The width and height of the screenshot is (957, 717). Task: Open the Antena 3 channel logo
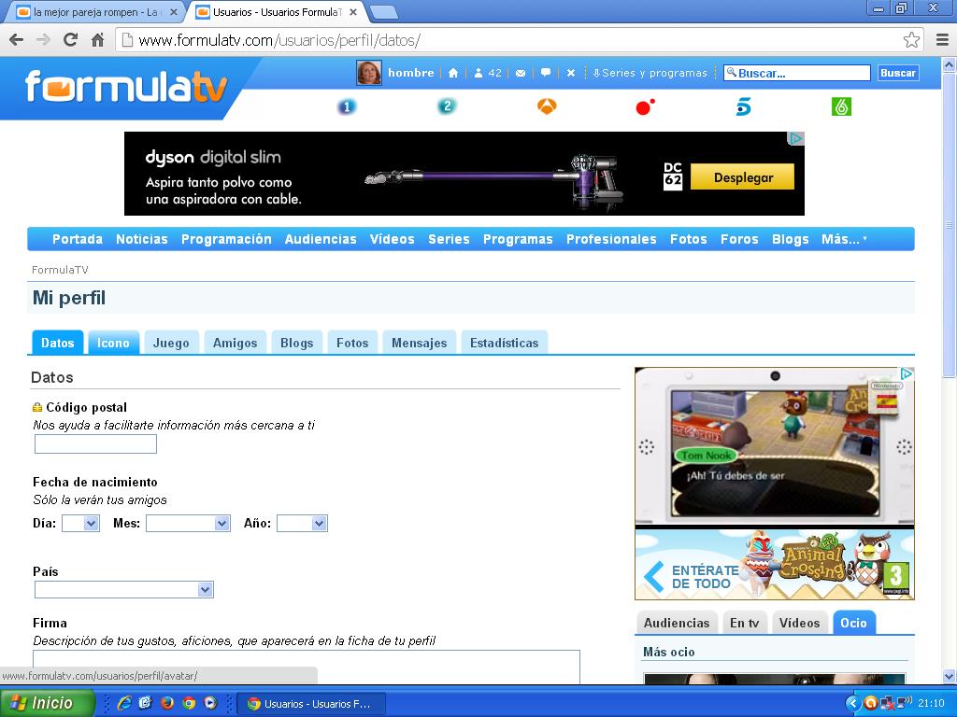(547, 107)
